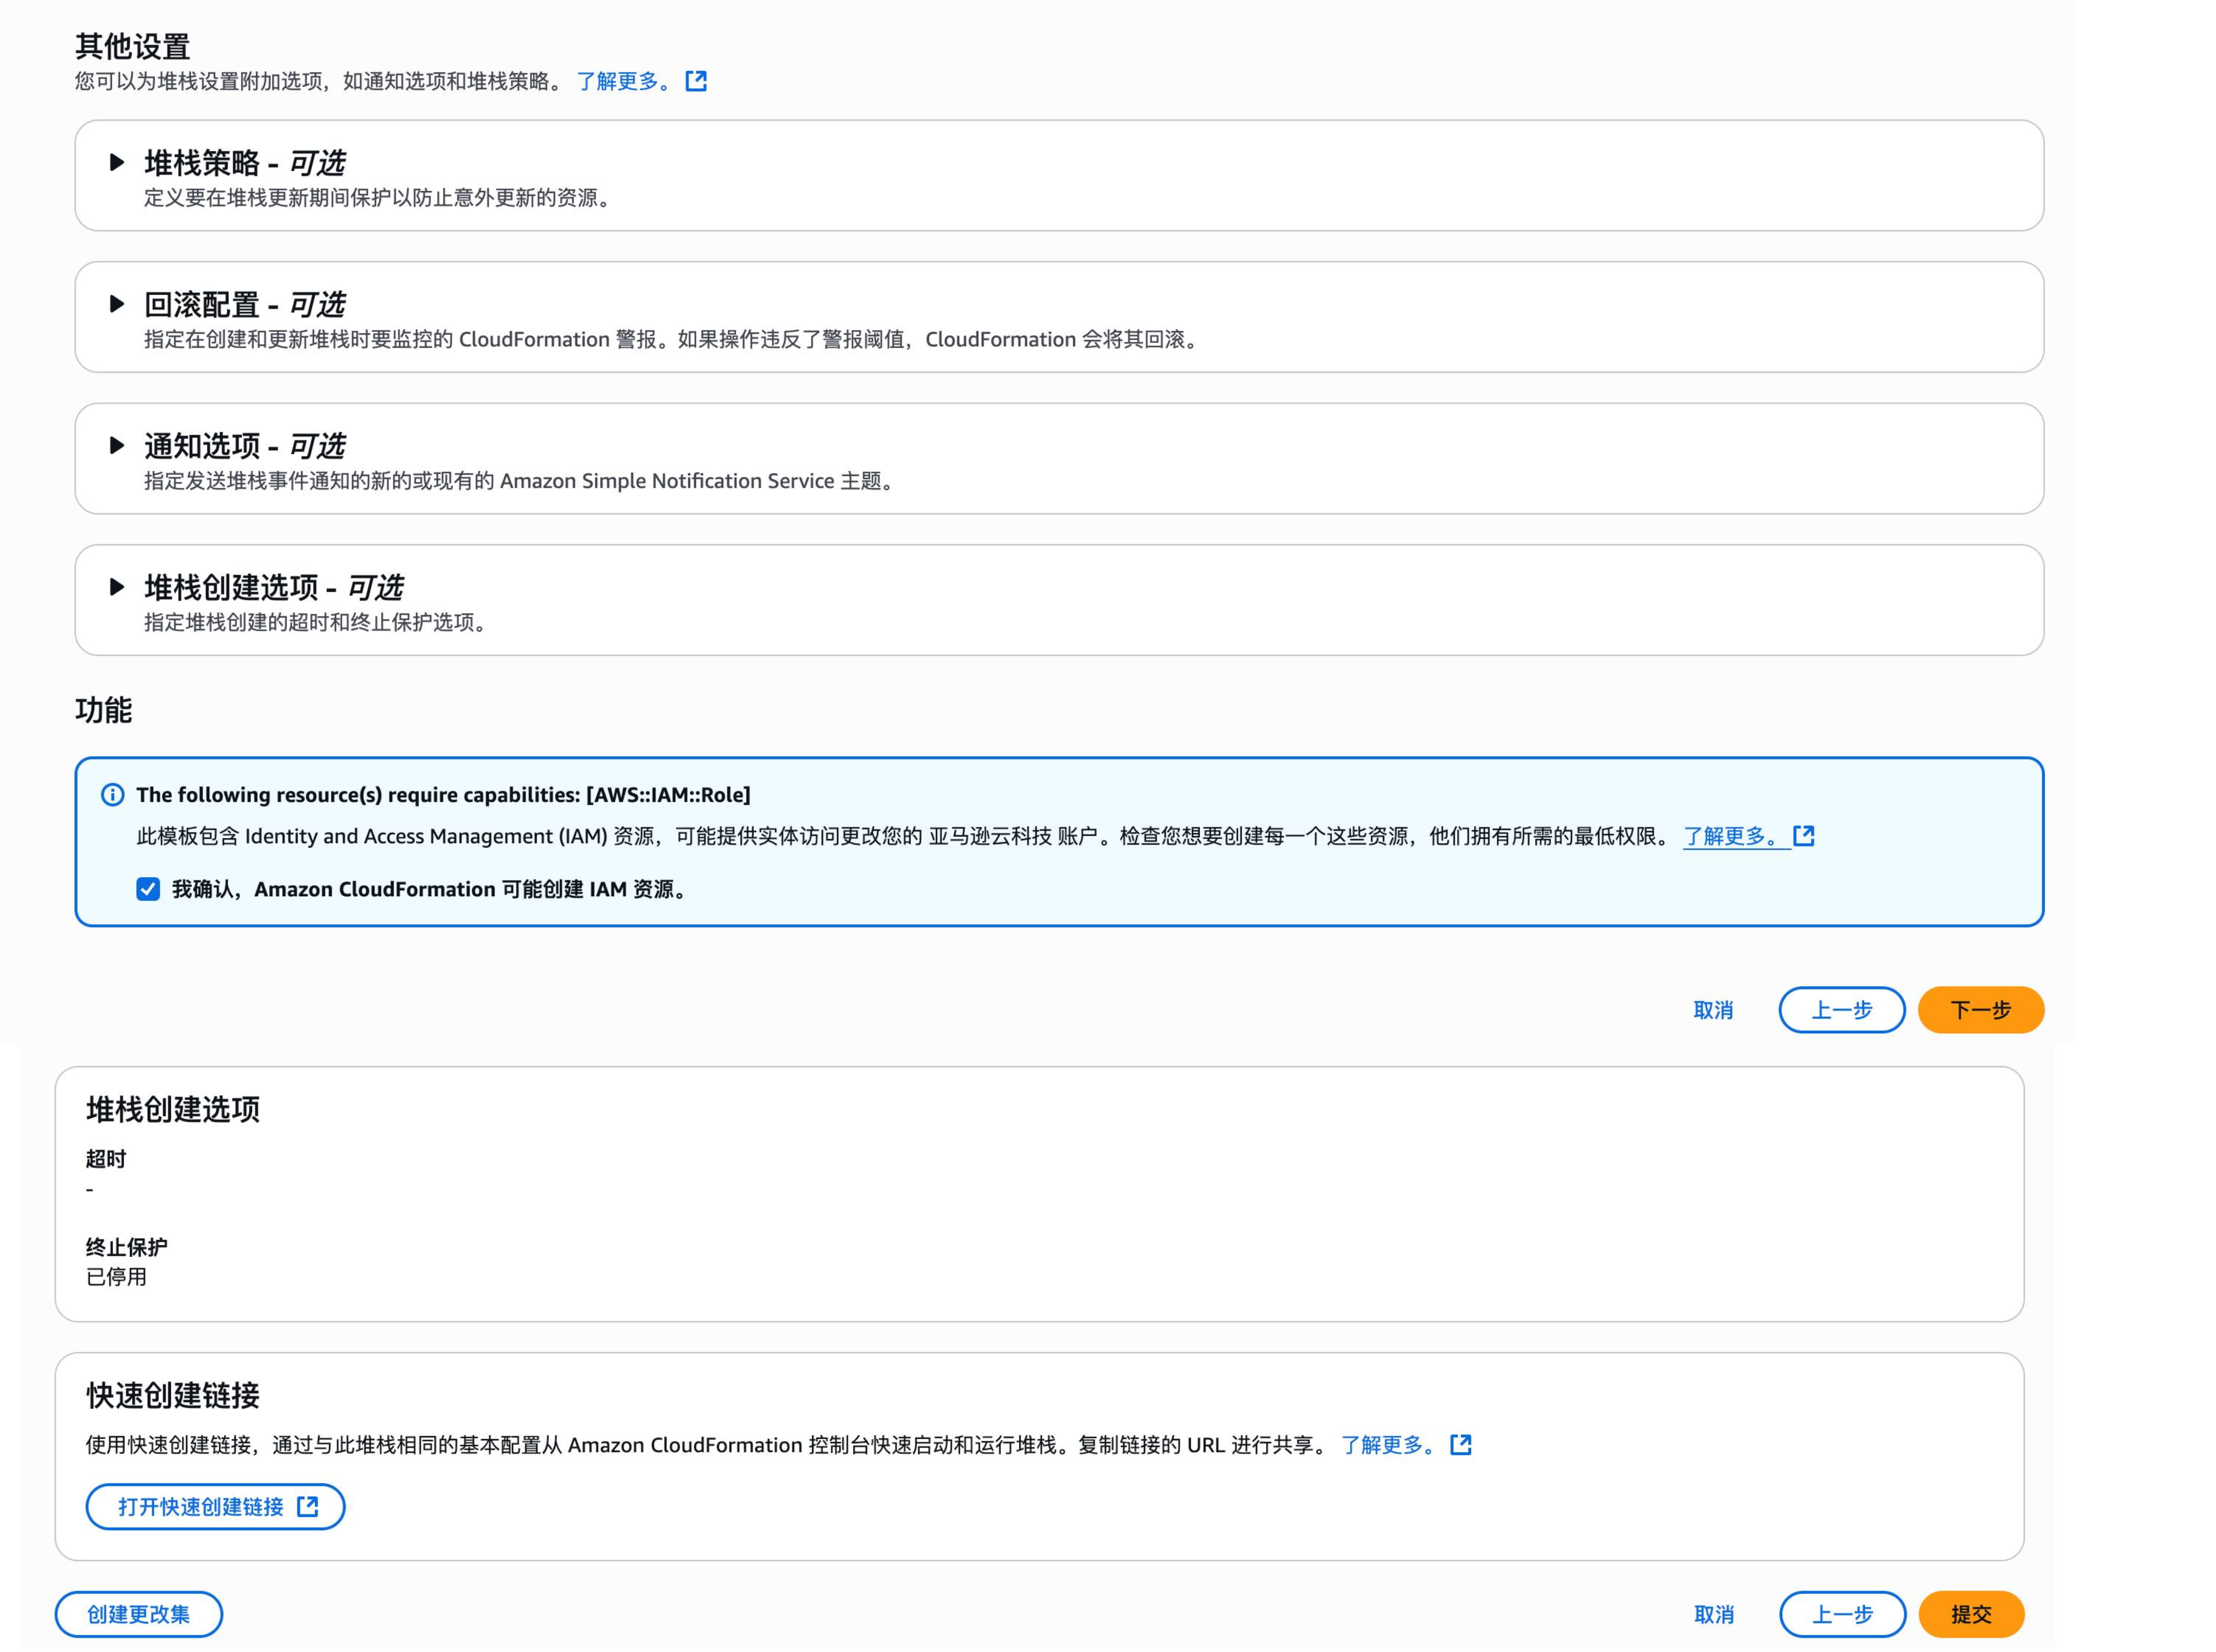Viewport: 2216px width, 1652px height.
Task: Toggle the IAM resources acknowledgement checkbox
Action: coord(148,889)
